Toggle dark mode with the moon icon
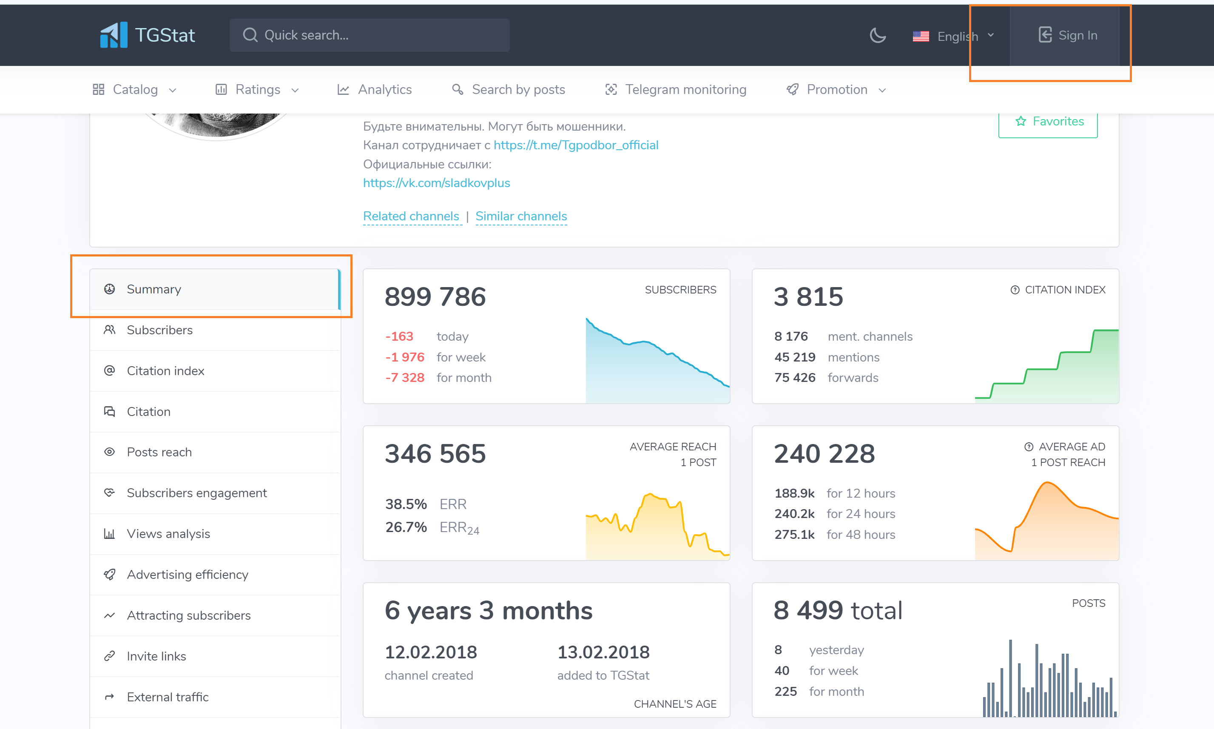 coord(878,35)
